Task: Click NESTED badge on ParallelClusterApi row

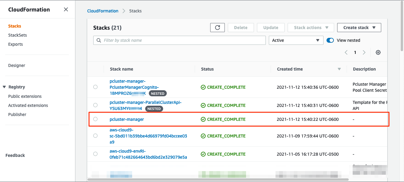Action: (x=154, y=108)
